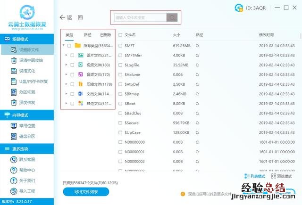The height and width of the screenshot is (205, 302).
Task: Check the N00000001 file checkbox
Action: [120, 152]
